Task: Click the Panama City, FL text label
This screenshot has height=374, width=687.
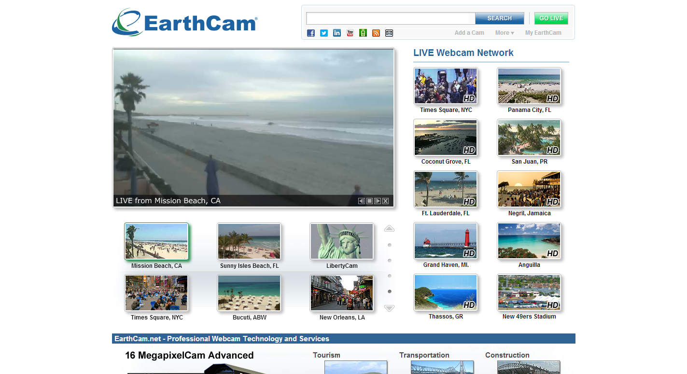Action: pyautogui.click(x=529, y=110)
